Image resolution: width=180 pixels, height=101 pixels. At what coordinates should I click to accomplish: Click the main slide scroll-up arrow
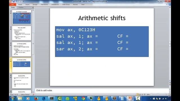(x=170, y=7)
